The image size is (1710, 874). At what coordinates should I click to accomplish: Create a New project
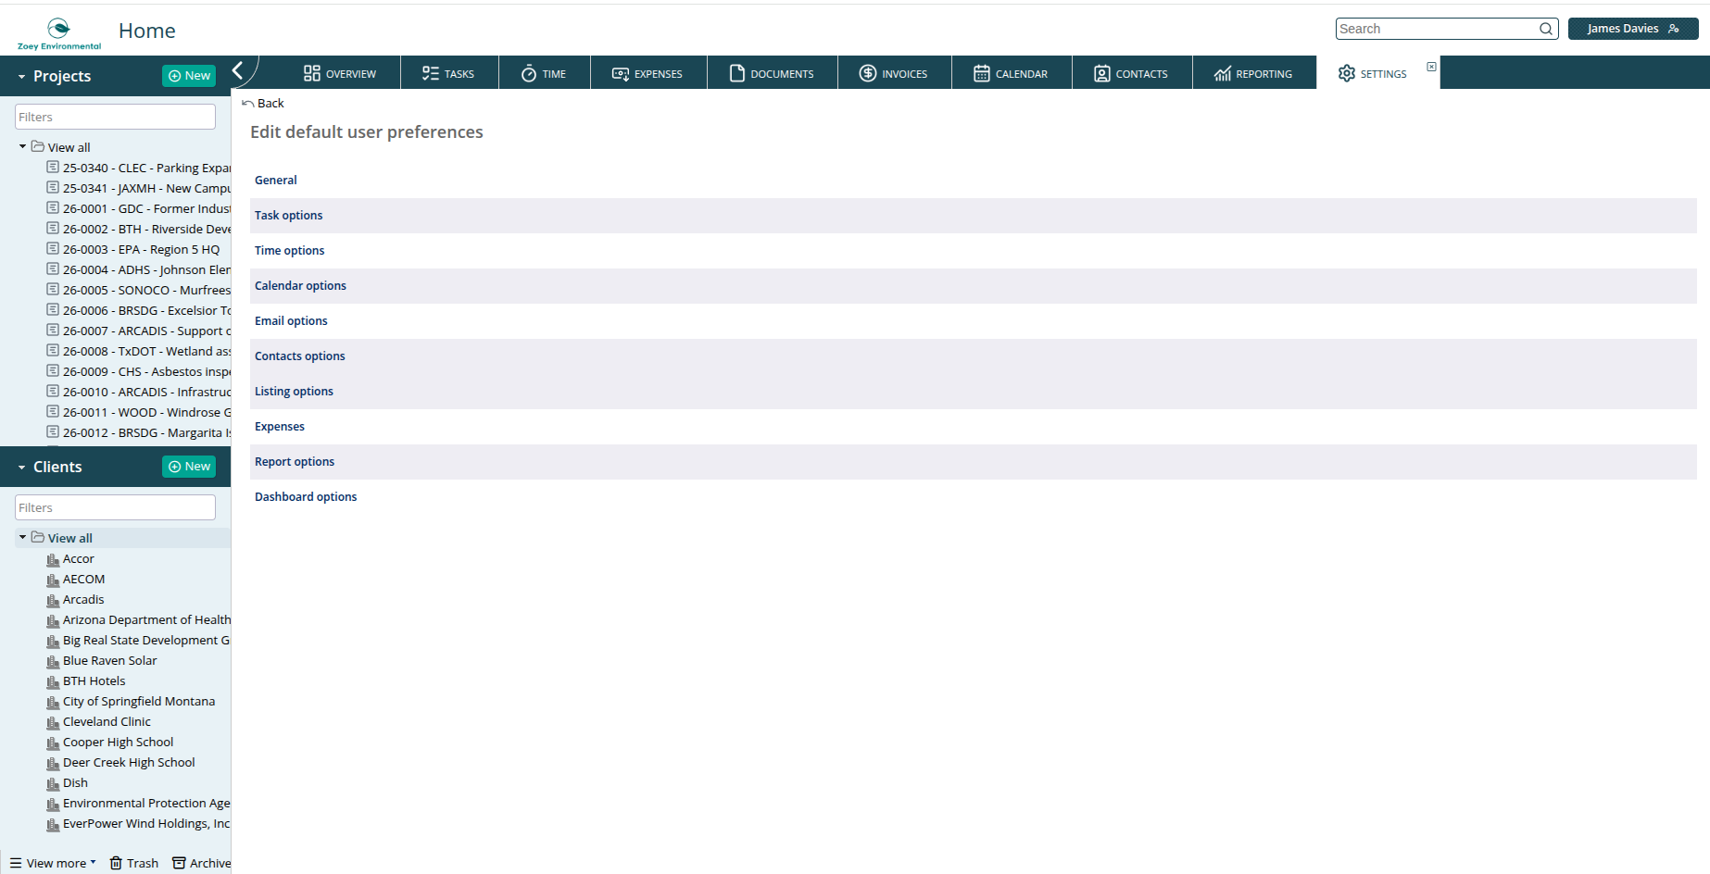189,76
